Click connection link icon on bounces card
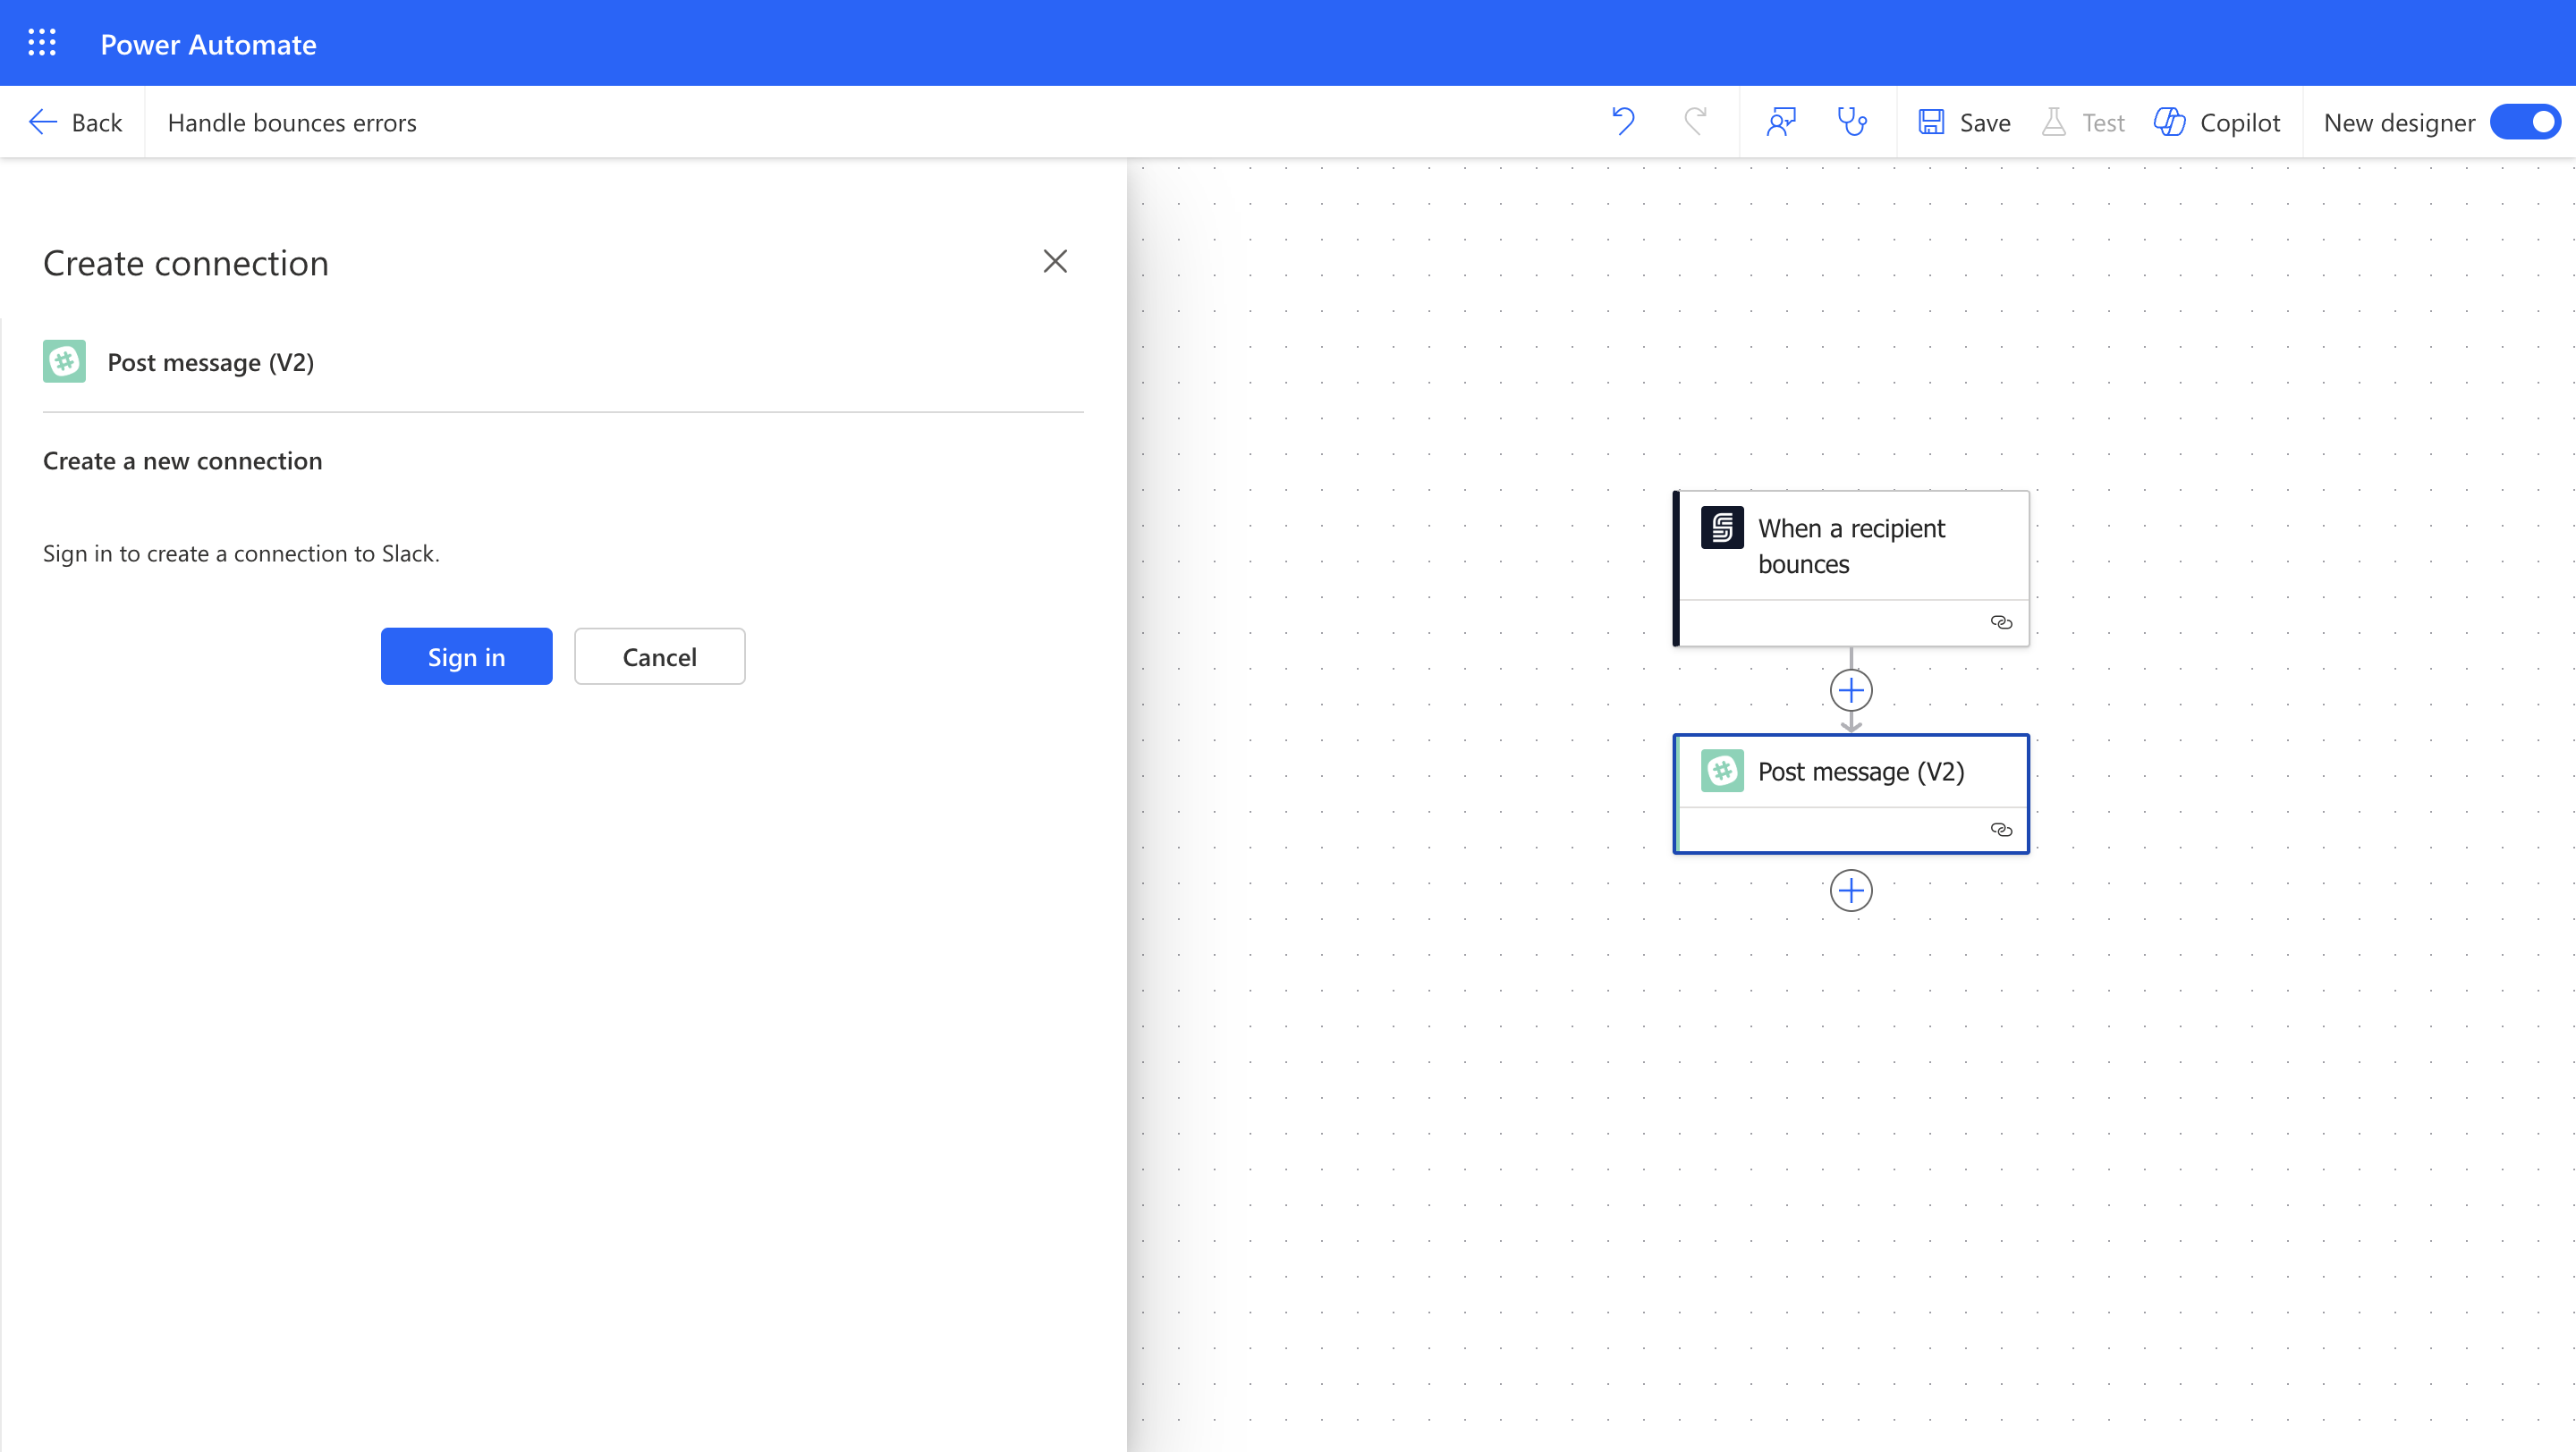This screenshot has width=2576, height=1452. click(2001, 622)
